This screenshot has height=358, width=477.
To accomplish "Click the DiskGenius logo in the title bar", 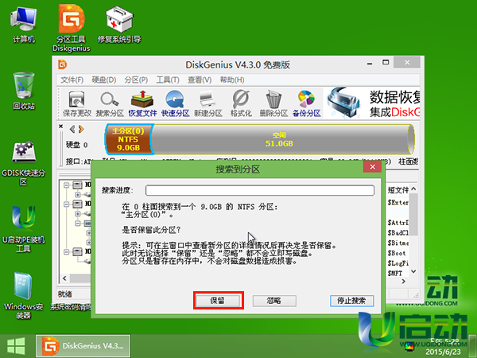I will (x=62, y=64).
